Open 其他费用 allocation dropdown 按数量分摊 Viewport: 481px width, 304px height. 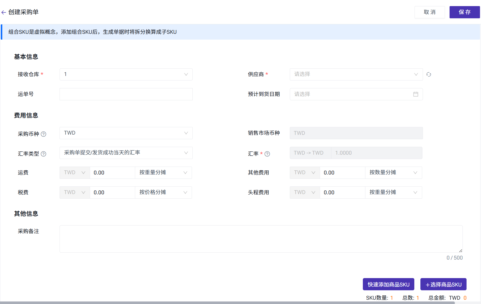[x=393, y=173]
